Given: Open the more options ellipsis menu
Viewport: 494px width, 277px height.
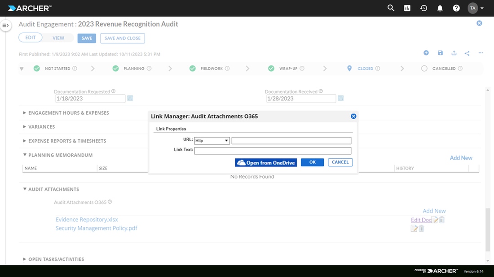Looking at the screenshot, I should pos(481,53).
